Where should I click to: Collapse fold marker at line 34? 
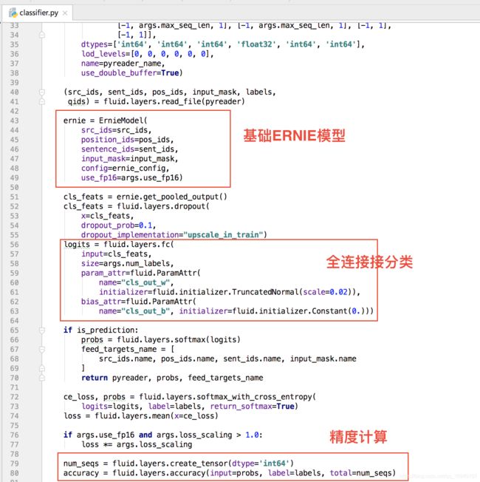pos(42,35)
